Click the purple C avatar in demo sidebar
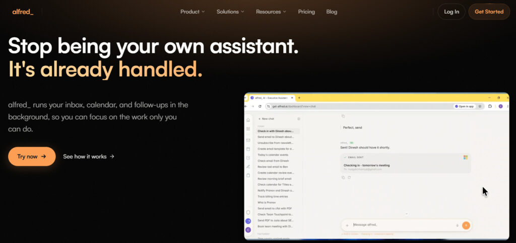516x243 pixels. [248, 230]
